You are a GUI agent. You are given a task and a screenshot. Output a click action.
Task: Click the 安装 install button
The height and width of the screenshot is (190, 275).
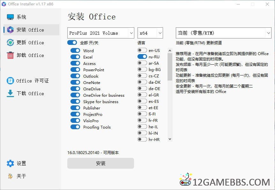pyautogui.click(x=101, y=163)
